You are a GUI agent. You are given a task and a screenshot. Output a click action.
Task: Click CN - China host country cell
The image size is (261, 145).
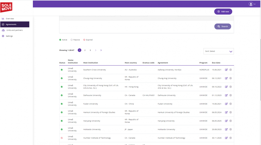129,104
